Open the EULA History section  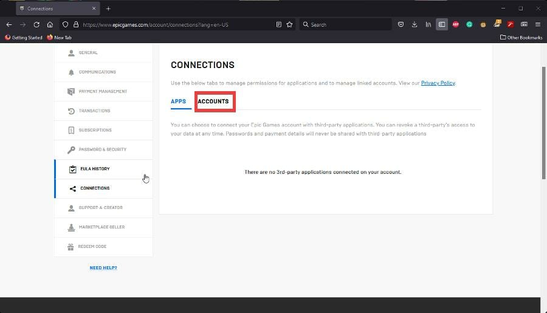[x=103, y=169]
